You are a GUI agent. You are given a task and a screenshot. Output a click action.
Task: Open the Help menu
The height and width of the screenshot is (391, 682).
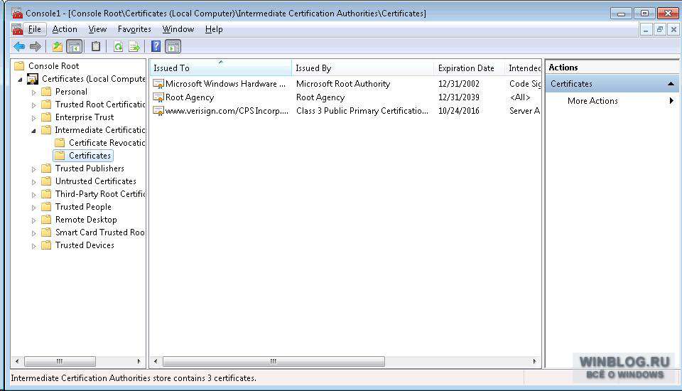click(214, 29)
